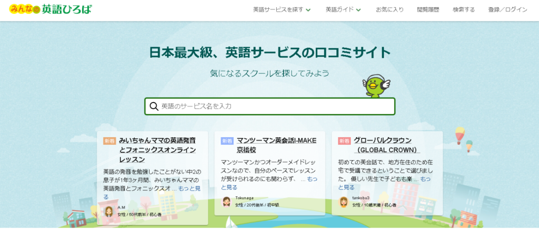The image size is (539, 233).
Task: Expand the 英語ガイド dropdown menu
Action: point(343,9)
